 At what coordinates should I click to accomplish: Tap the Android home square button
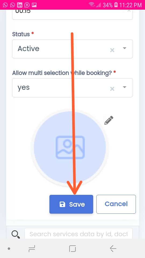click(73, 248)
